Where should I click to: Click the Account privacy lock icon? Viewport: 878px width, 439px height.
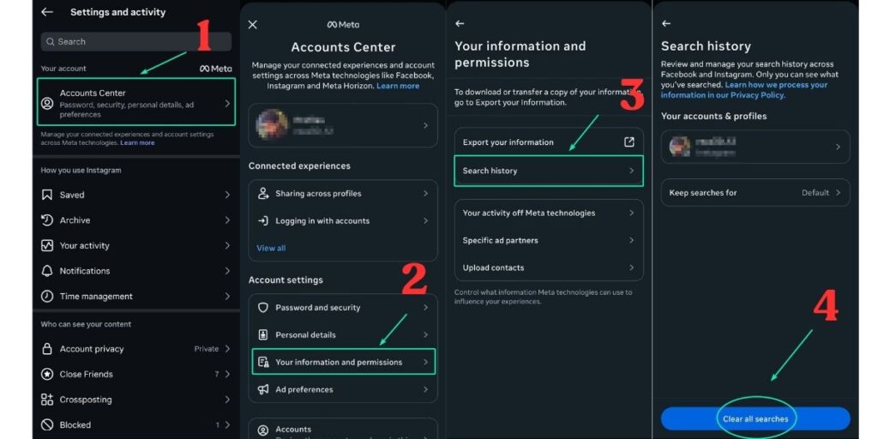coord(47,349)
